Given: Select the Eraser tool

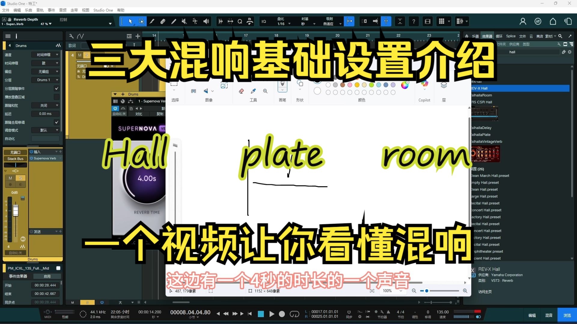Looking at the screenshot, I should 163,21.
